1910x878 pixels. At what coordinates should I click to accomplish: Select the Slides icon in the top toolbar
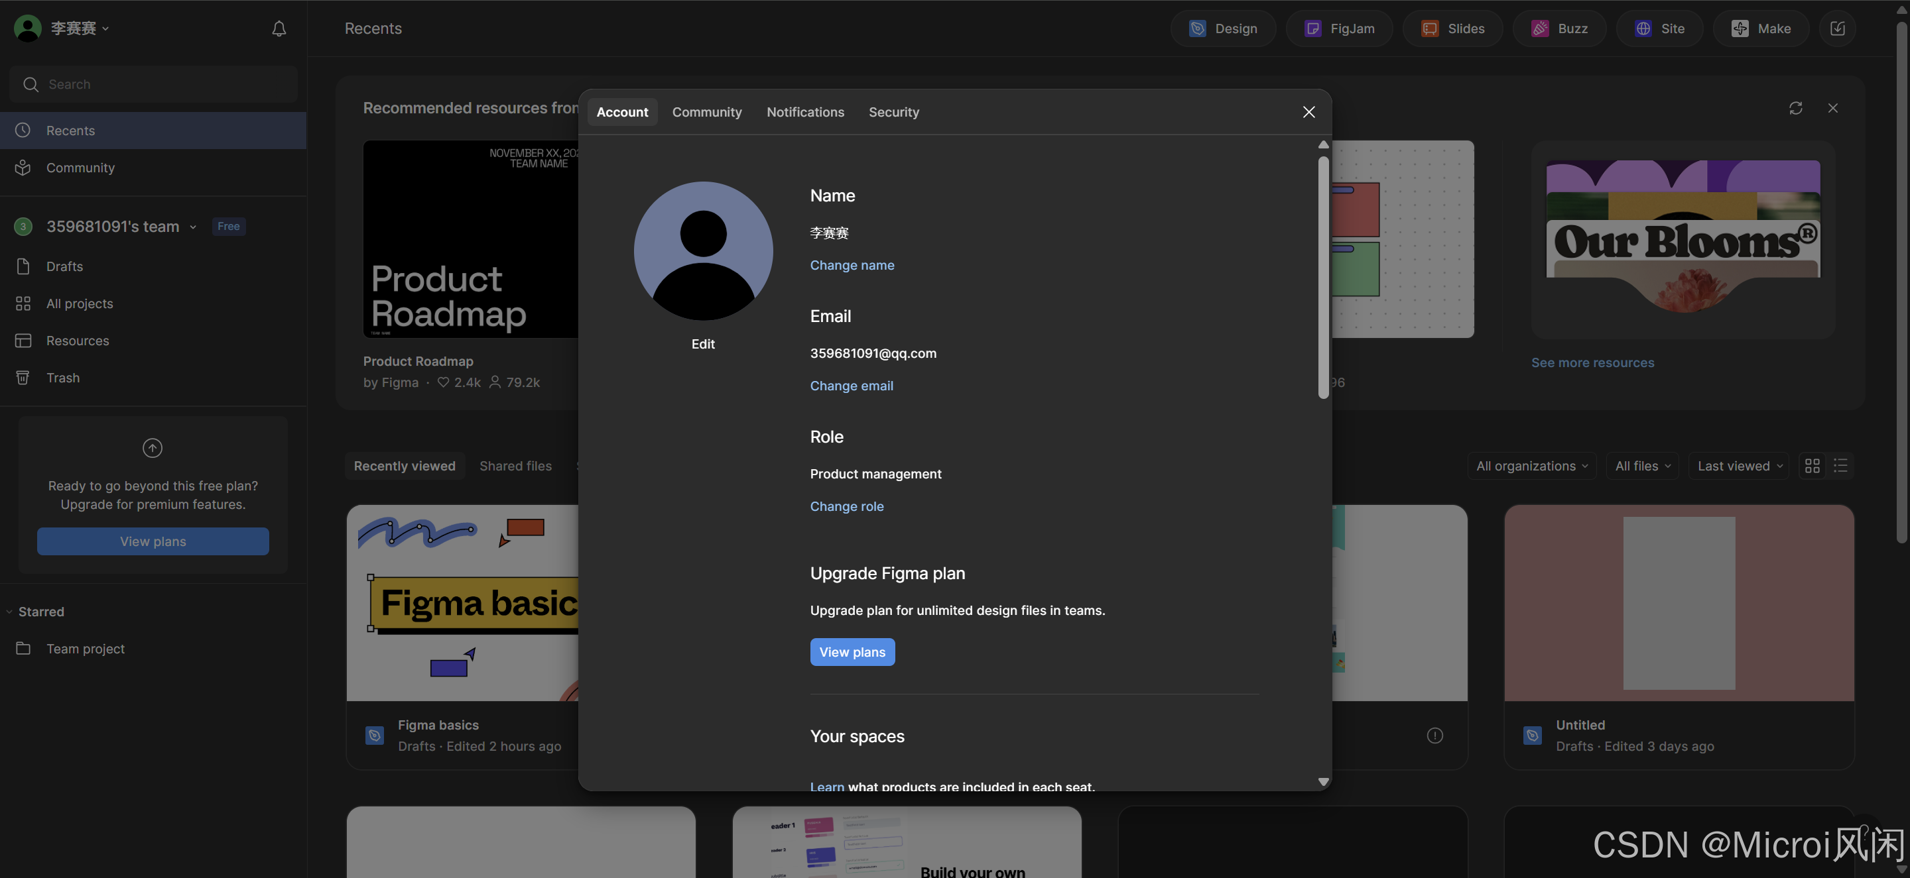[x=1429, y=28]
